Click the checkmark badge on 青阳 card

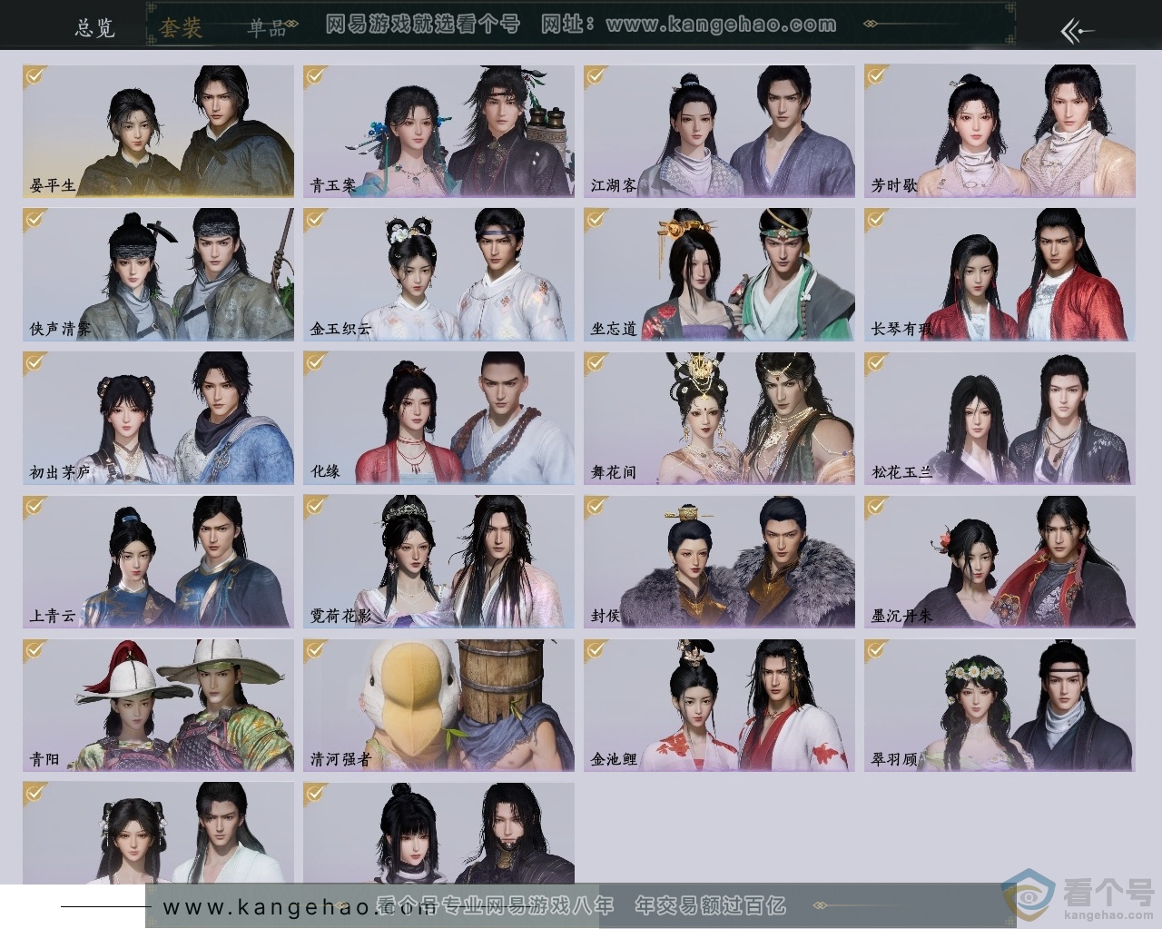tap(35, 649)
